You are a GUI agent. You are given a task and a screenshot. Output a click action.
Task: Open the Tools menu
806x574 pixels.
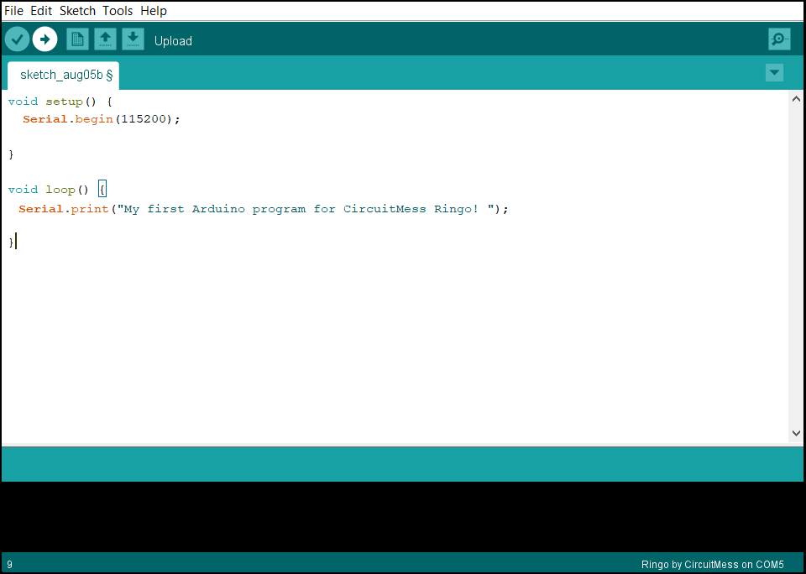(118, 11)
